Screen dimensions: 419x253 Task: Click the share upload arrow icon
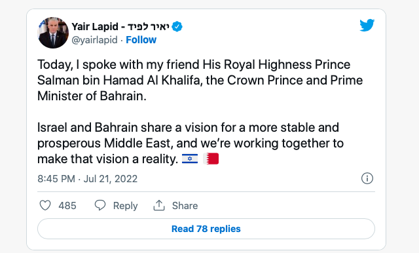point(159,205)
